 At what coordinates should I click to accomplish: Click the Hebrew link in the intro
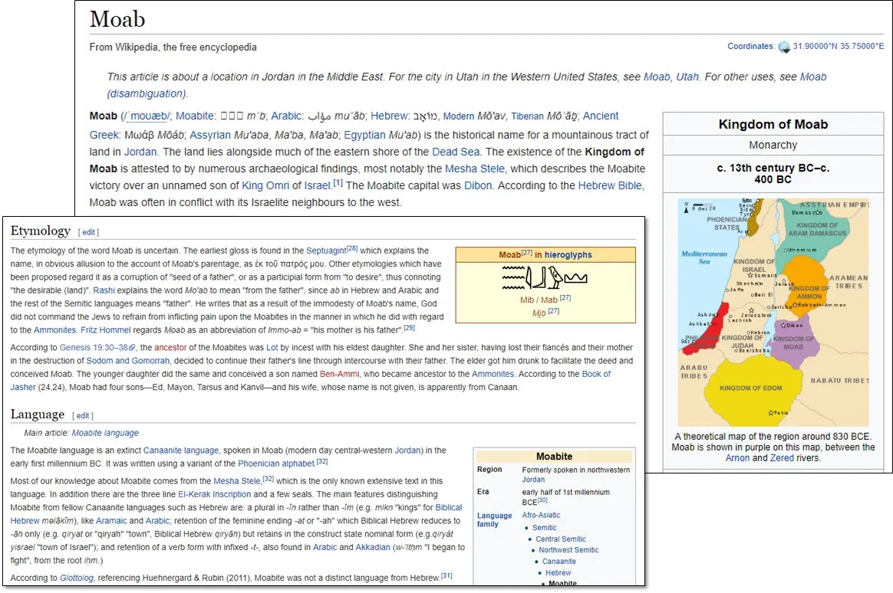(388, 116)
